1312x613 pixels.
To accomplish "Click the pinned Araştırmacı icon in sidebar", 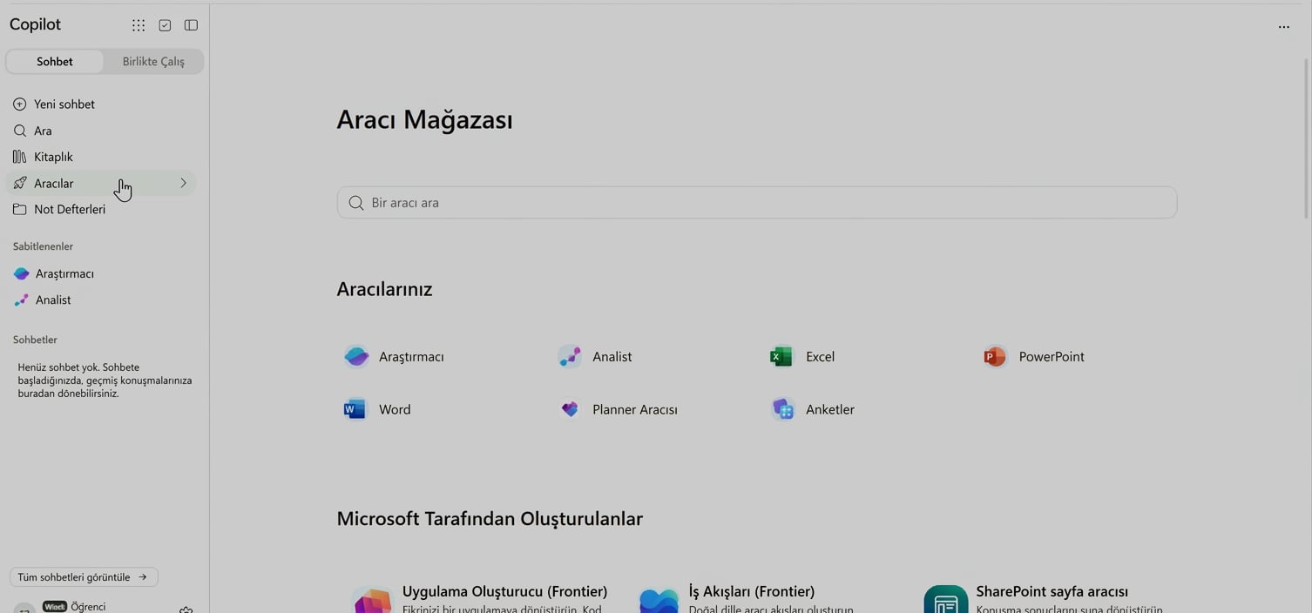I will pyautogui.click(x=22, y=273).
